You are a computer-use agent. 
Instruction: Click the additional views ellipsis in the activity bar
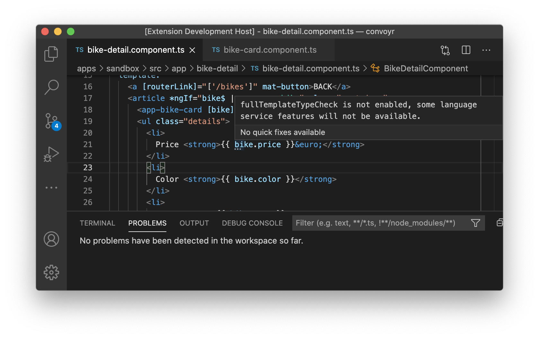click(51, 188)
